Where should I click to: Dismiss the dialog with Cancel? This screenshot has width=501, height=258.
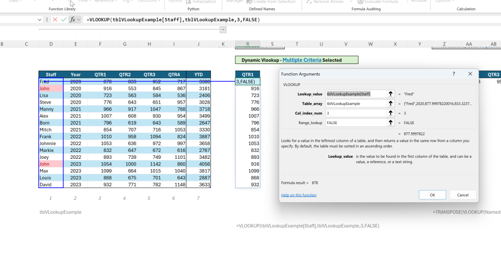pos(463,195)
